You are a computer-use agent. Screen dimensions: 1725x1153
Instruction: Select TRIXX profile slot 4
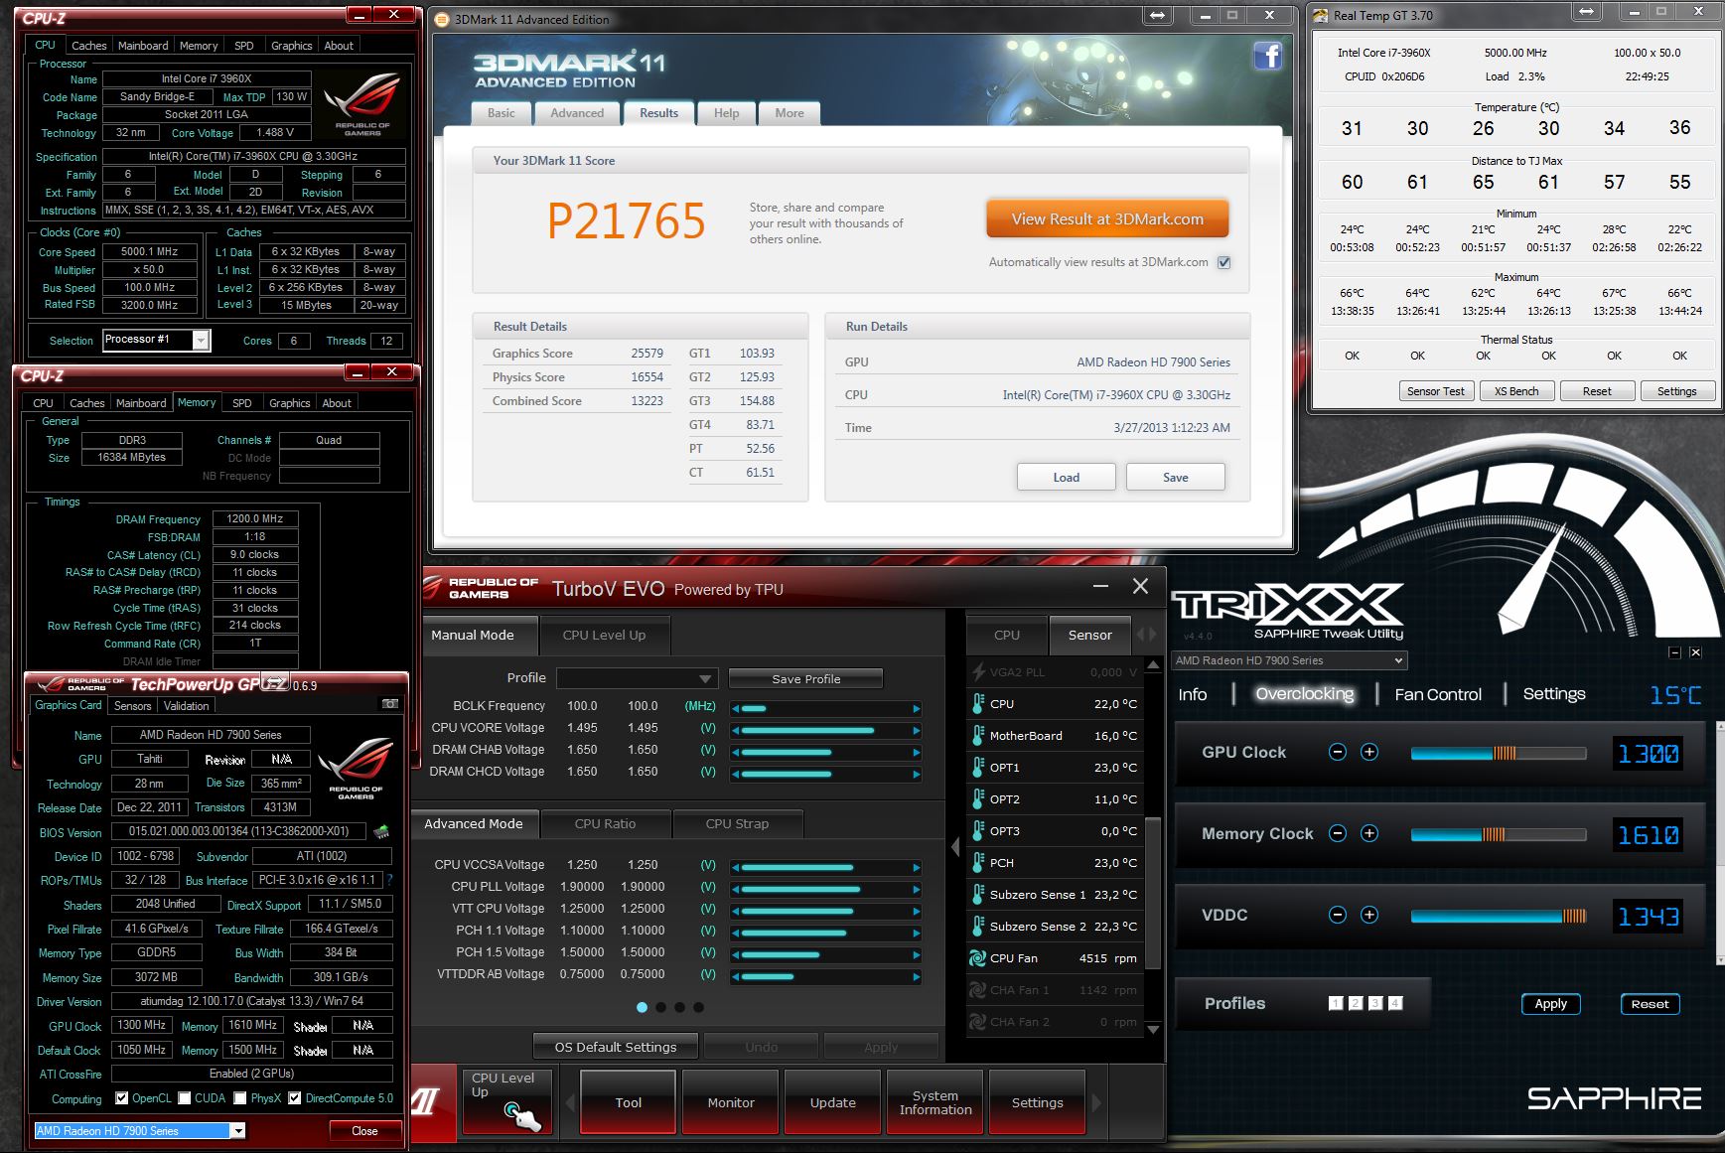[1395, 1003]
